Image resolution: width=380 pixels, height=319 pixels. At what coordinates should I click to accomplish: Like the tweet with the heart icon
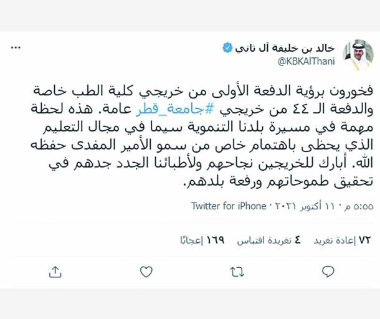(x=145, y=271)
